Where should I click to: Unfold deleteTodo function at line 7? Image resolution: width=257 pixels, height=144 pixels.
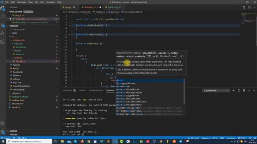(69, 25)
